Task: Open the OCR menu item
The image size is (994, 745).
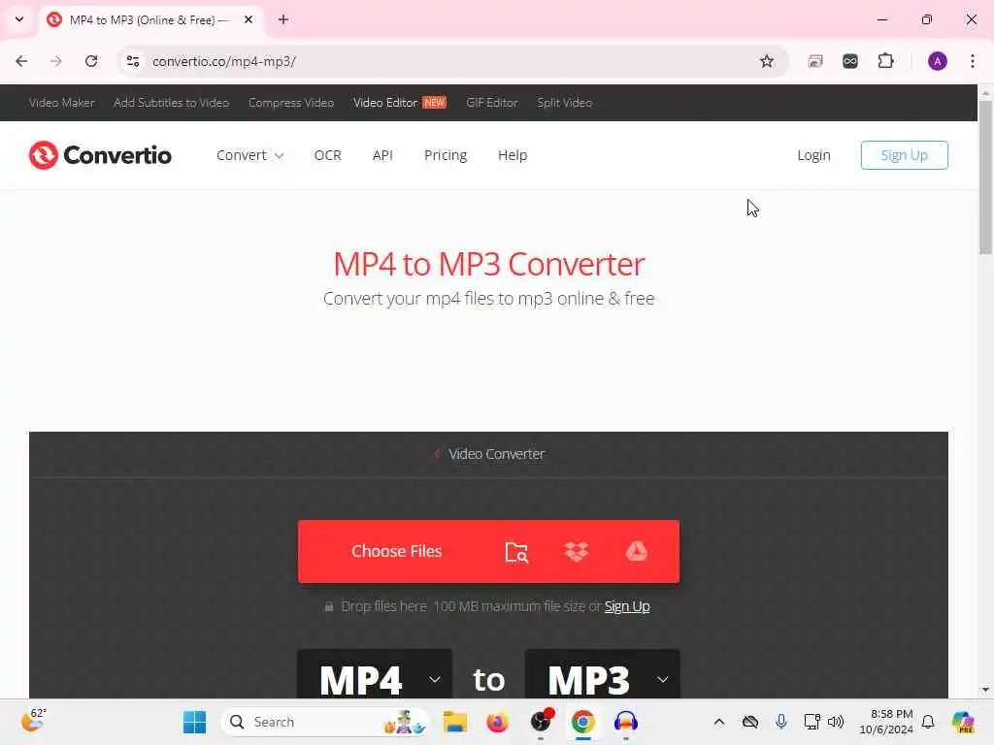Action: click(328, 155)
